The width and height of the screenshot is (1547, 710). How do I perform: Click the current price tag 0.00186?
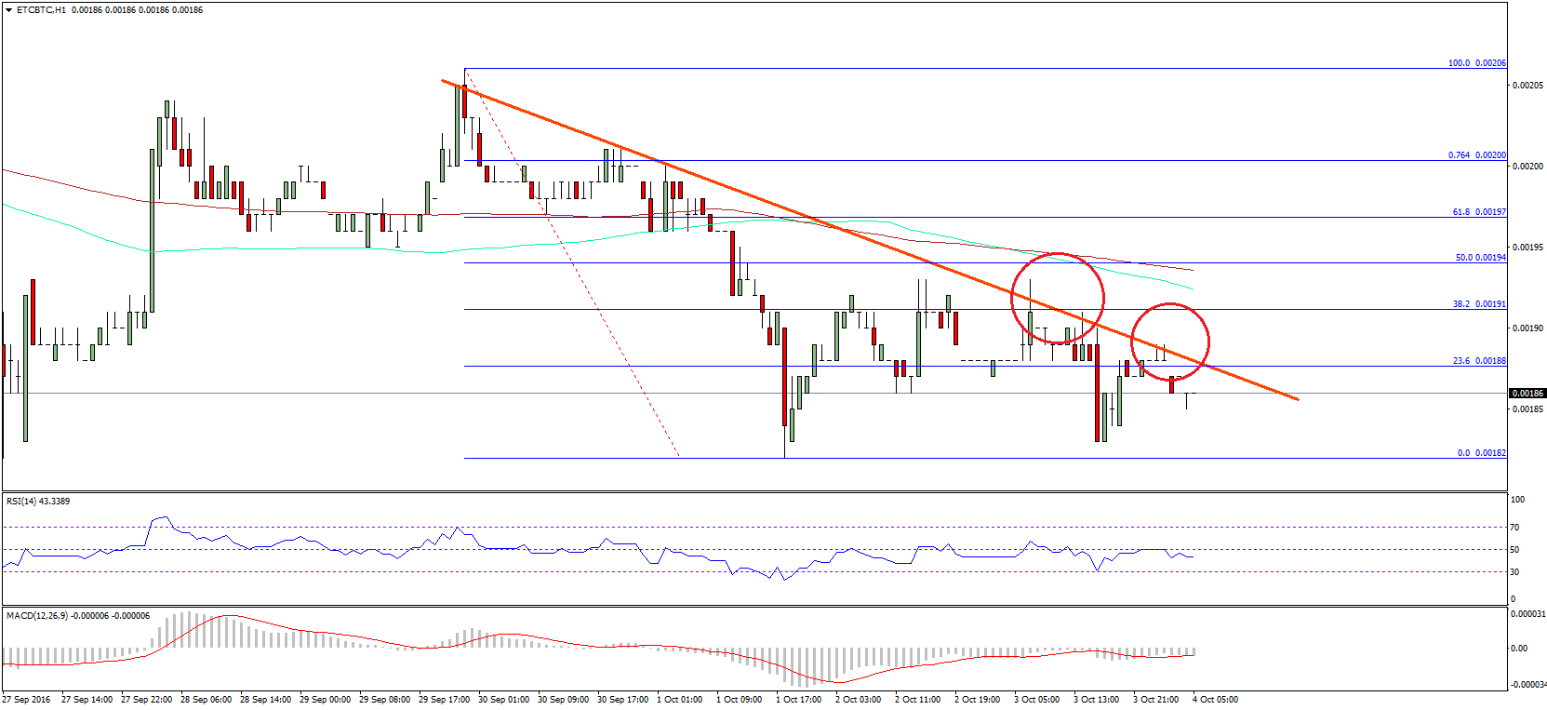1527,394
